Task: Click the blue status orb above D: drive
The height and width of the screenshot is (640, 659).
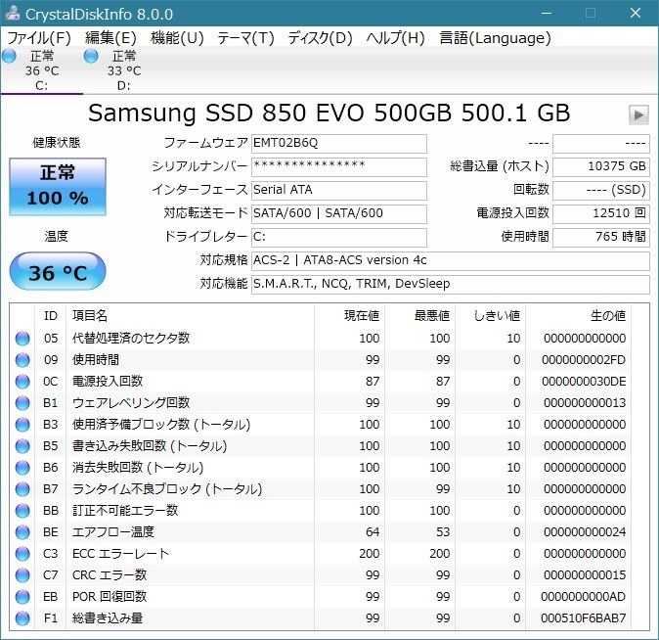Action: [x=91, y=56]
